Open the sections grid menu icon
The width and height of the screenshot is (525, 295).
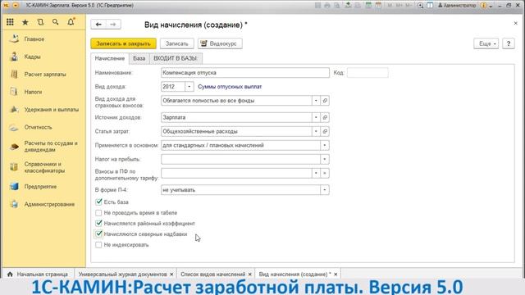(10, 22)
